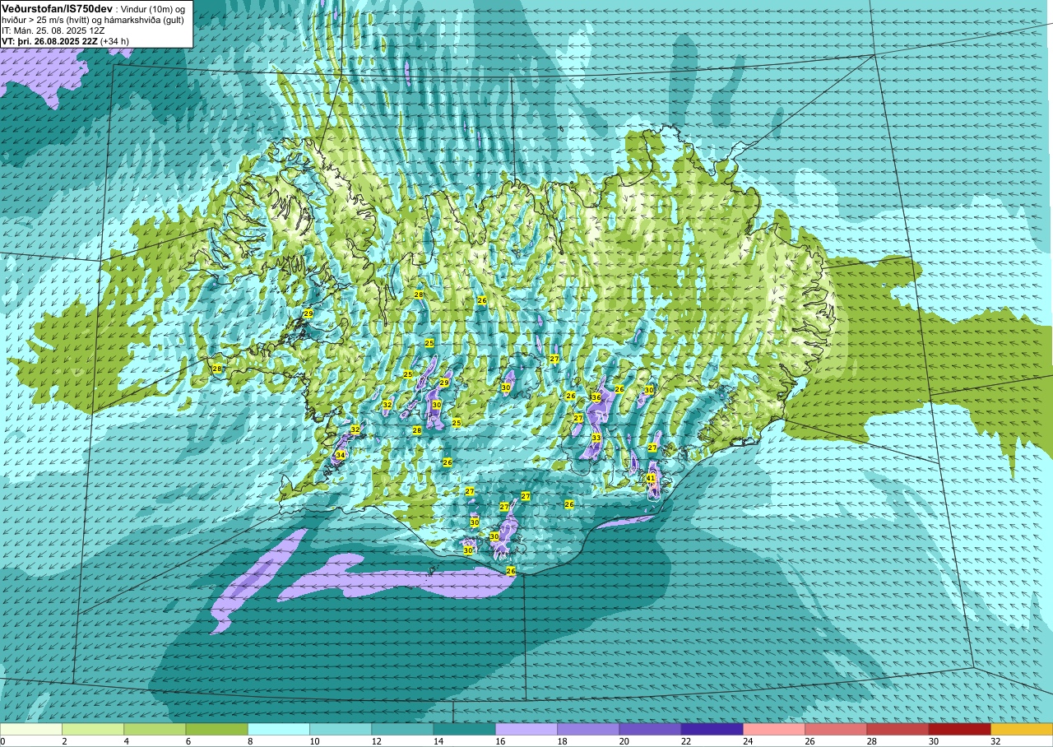Click the 10–12 m/s light turquoise legend swatch
The width and height of the screenshot is (1053, 747).
pyautogui.click(x=341, y=729)
